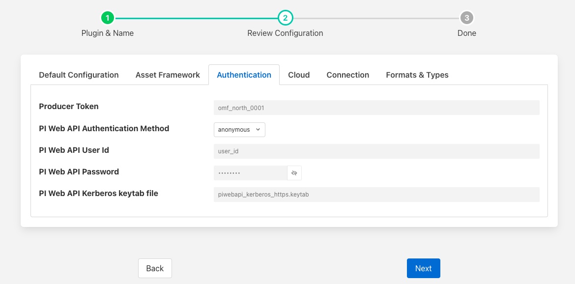The height and width of the screenshot is (284, 575).
Task: Select the Kerberos keytab file field
Action: pos(376,195)
